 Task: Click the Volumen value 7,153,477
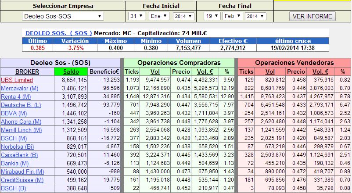coord(188,48)
